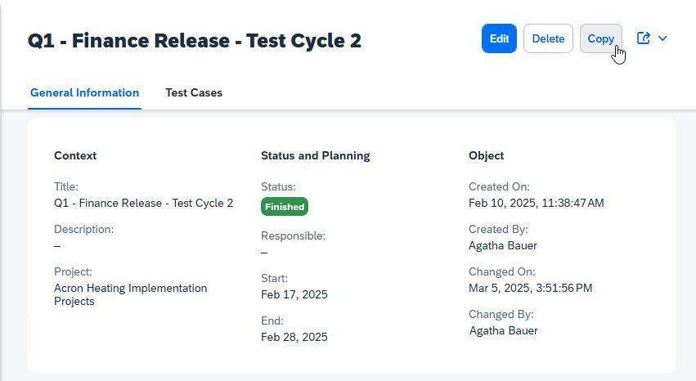This screenshot has width=696, height=381.
Task: Click the Changed On timestamp value
Action: (x=531, y=289)
